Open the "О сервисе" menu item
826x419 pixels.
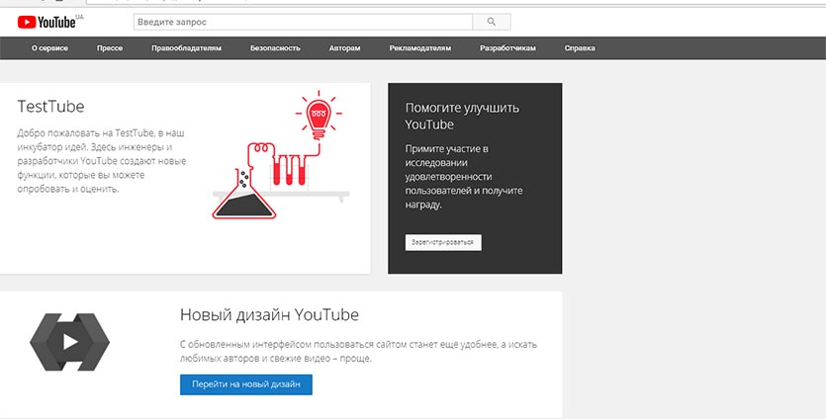tap(50, 47)
